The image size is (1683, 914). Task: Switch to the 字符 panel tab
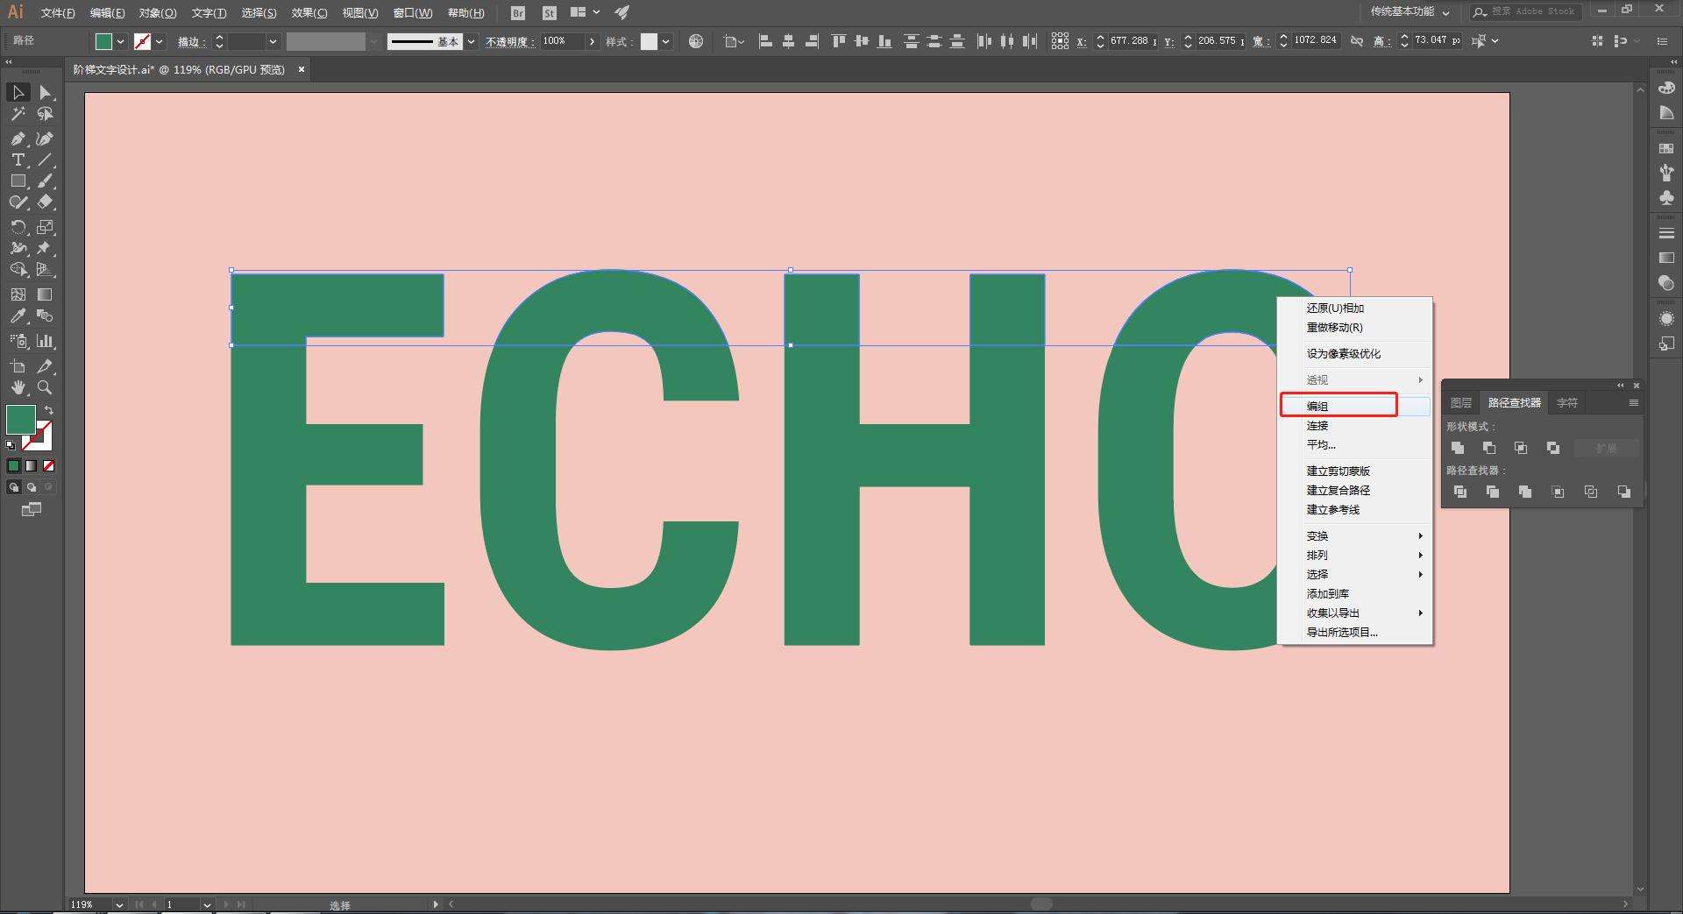click(x=1567, y=403)
